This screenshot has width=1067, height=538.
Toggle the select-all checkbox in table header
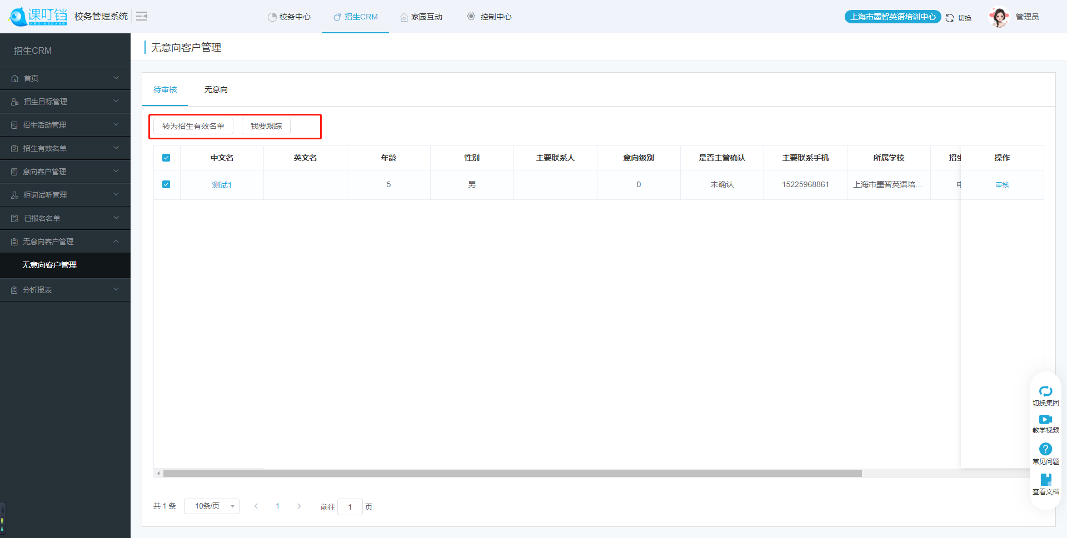pyautogui.click(x=166, y=158)
